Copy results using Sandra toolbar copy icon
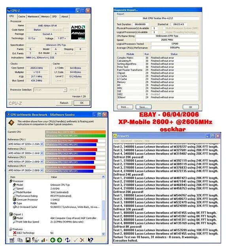 20,240
